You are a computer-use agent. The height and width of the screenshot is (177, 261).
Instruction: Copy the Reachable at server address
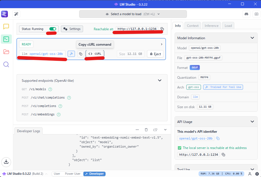tap(162, 29)
